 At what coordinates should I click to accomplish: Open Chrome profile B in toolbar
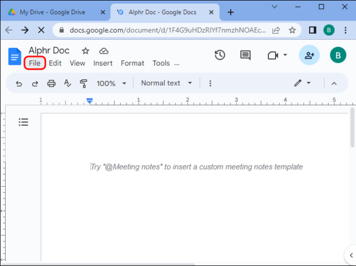pos(329,30)
